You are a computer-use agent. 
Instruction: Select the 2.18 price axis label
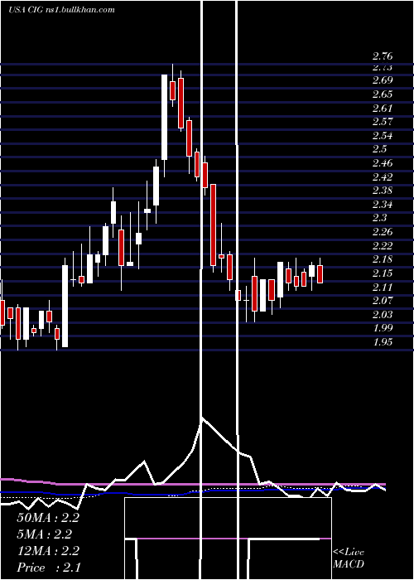pyautogui.click(x=383, y=259)
